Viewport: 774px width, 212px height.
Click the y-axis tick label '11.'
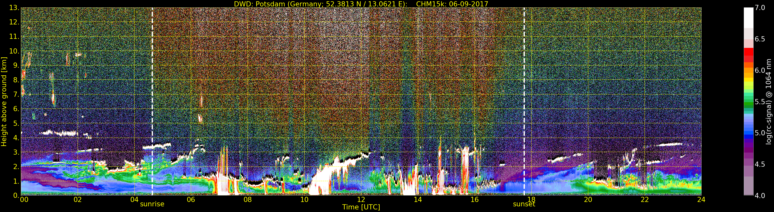(14, 37)
